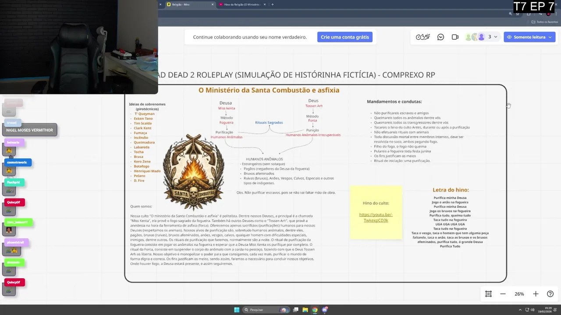The image size is (561, 315).
Task: Click the cosmotraworlx overlay name tag
Action: tap(18, 162)
